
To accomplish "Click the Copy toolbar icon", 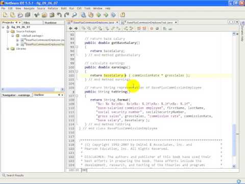I will (44, 15).
